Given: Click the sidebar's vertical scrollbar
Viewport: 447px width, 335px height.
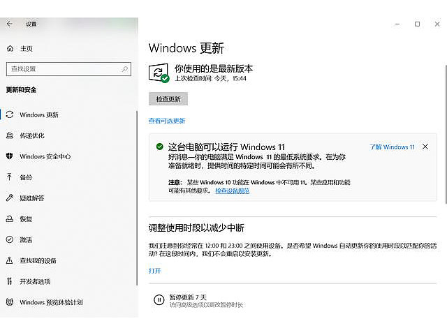Looking at the screenshot, I should click(137, 198).
